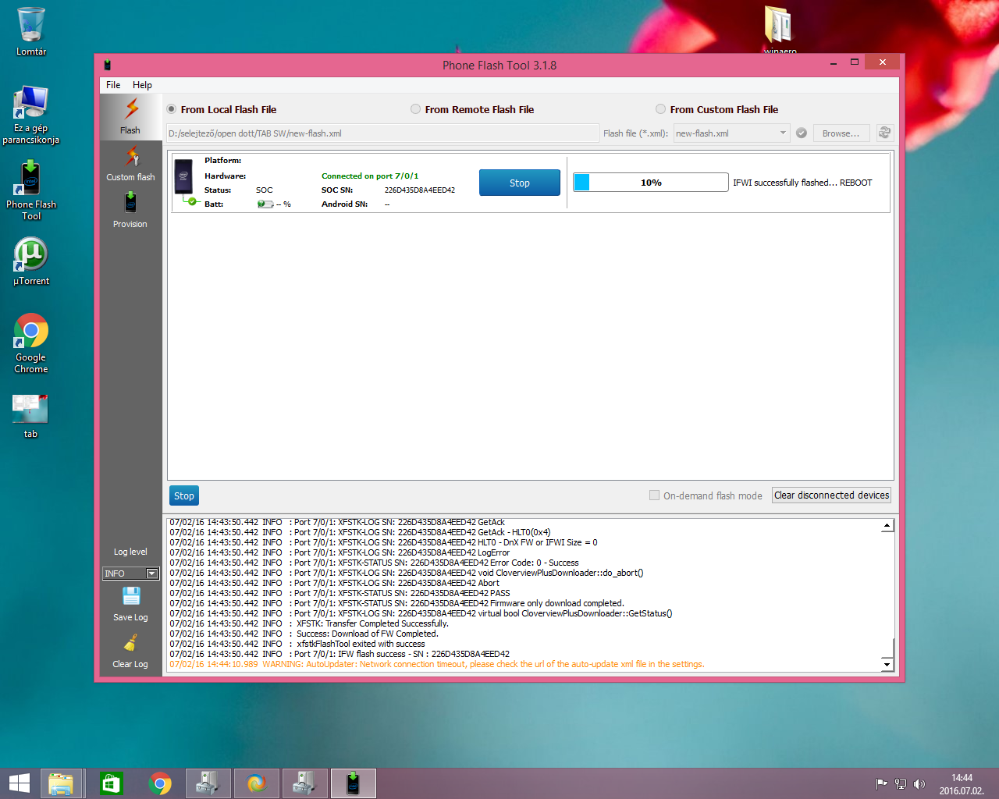Switch to Phone Flash Tool taskbar button
This screenshot has width=999, height=799.
click(353, 783)
